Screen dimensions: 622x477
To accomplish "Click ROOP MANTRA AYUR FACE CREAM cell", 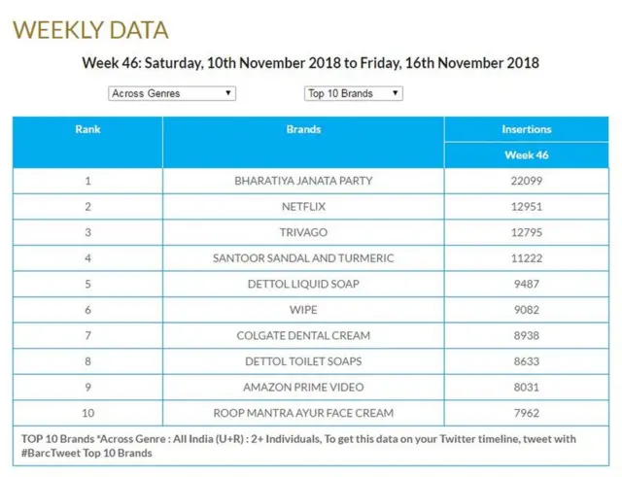I will click(x=303, y=413).
